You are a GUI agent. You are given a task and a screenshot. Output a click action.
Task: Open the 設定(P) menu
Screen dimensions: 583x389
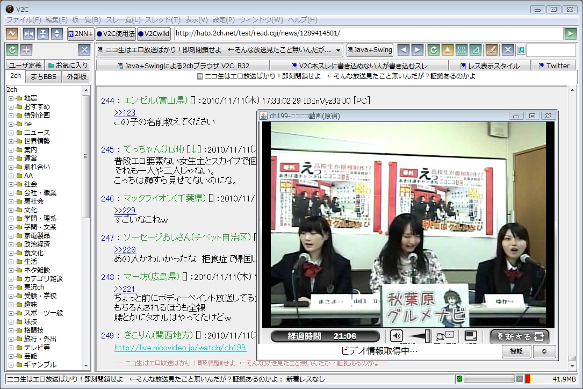[224, 20]
